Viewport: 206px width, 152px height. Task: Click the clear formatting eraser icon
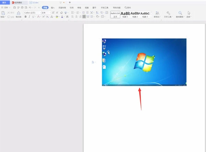pyautogui.click(x=62, y=12)
